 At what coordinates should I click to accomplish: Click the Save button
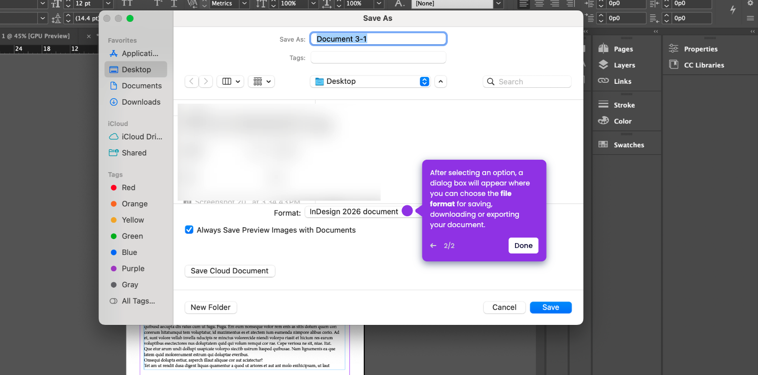(551, 308)
